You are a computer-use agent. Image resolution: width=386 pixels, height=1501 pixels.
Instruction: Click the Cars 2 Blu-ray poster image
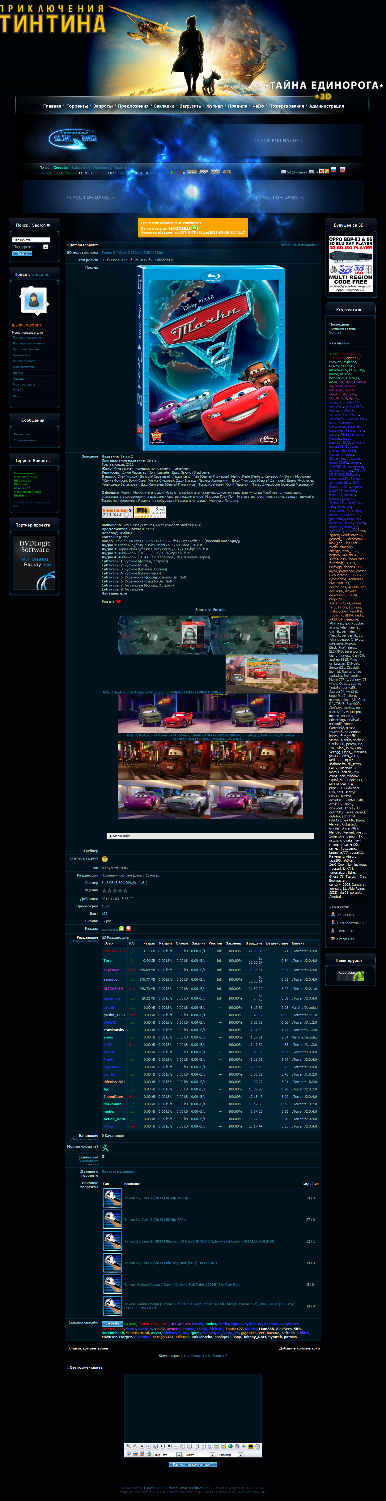pyautogui.click(x=211, y=358)
